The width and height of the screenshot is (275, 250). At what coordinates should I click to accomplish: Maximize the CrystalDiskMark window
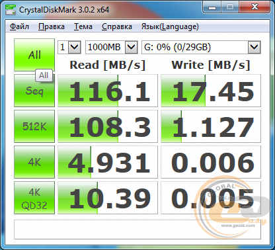230,7
